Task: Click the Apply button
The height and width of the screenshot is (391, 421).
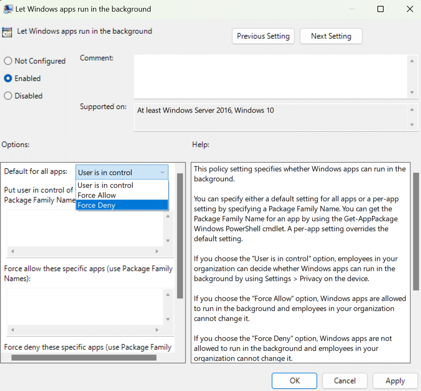Action: point(395,381)
